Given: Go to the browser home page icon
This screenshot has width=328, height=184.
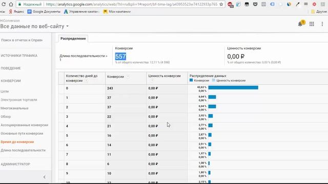Looking at the screenshot, I should pos(11,4).
